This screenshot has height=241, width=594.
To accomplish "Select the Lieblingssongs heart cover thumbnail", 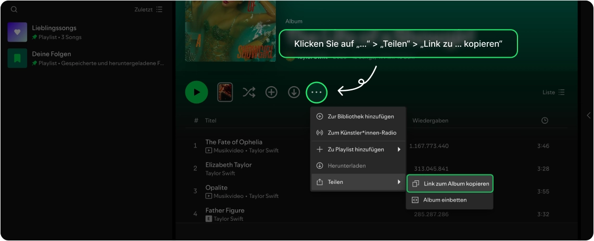I will pos(17,32).
